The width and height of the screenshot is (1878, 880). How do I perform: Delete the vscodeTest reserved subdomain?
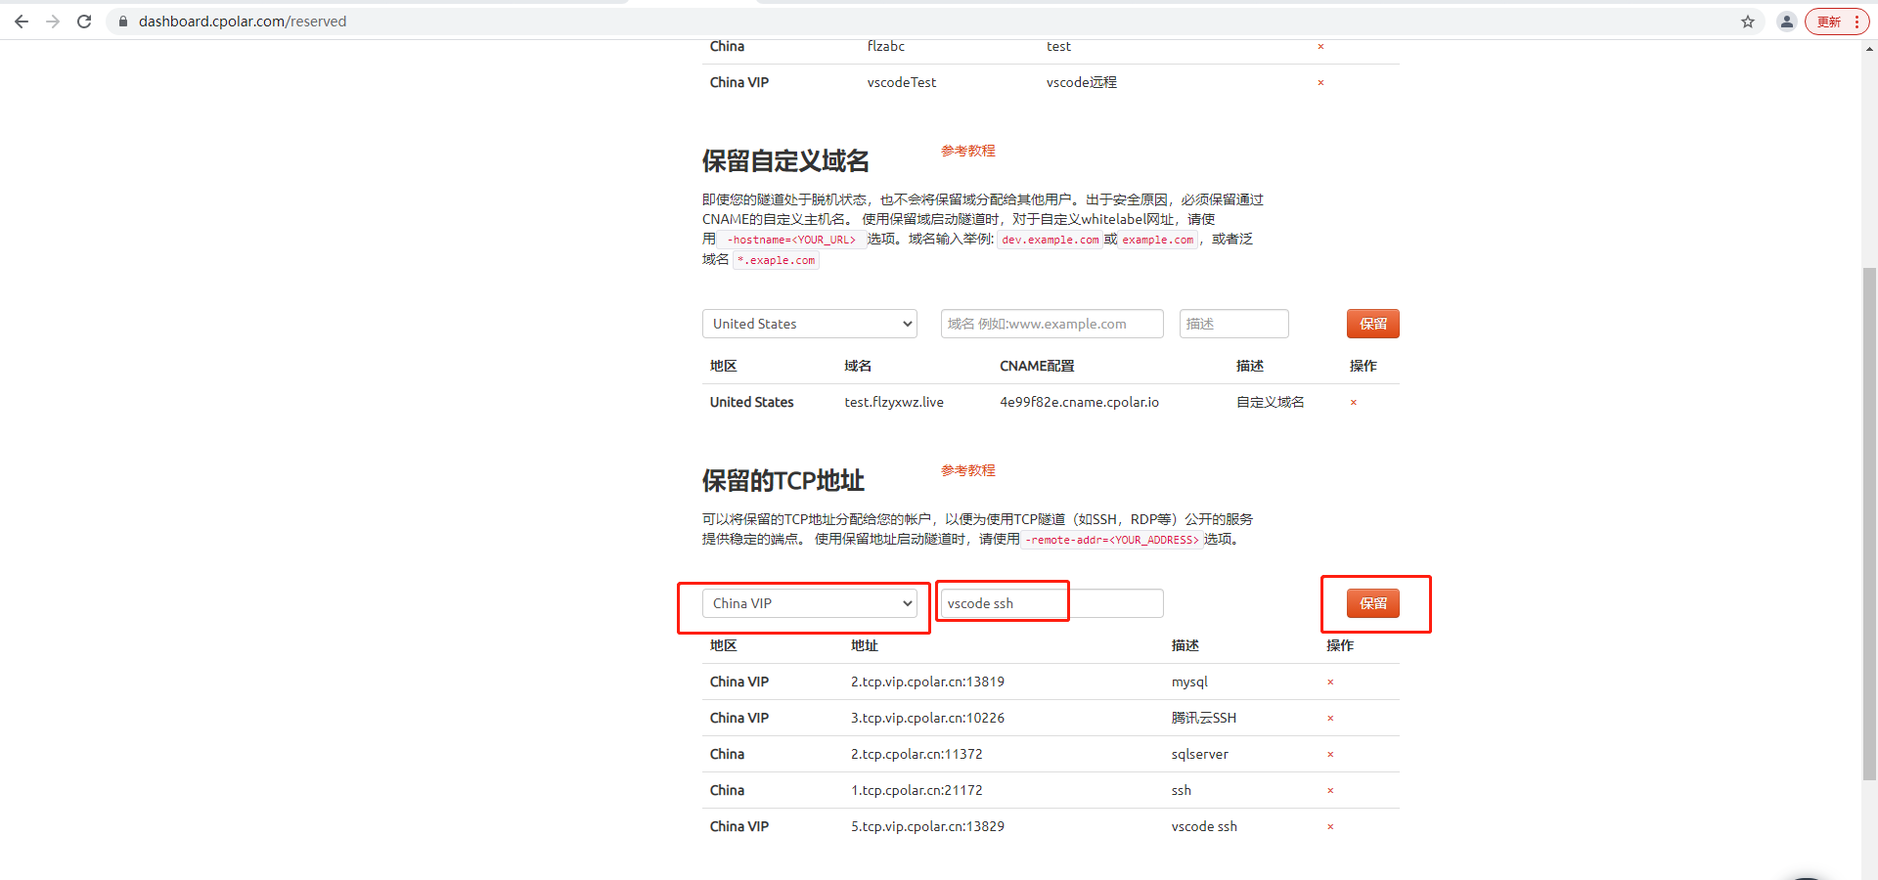(x=1320, y=83)
